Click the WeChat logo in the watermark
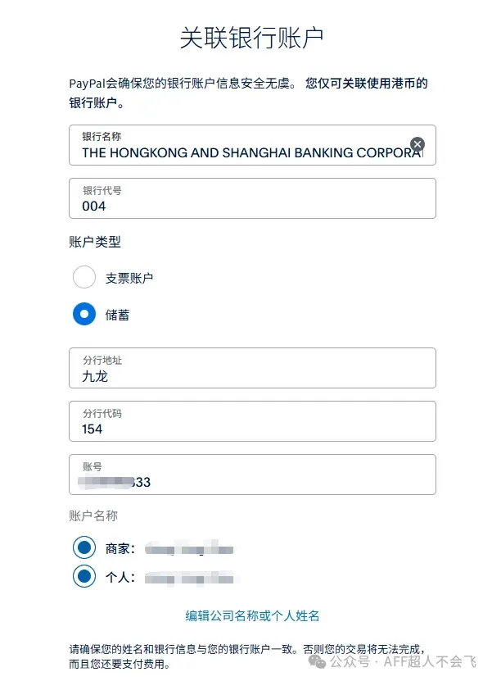The width and height of the screenshot is (492, 681). [315, 661]
